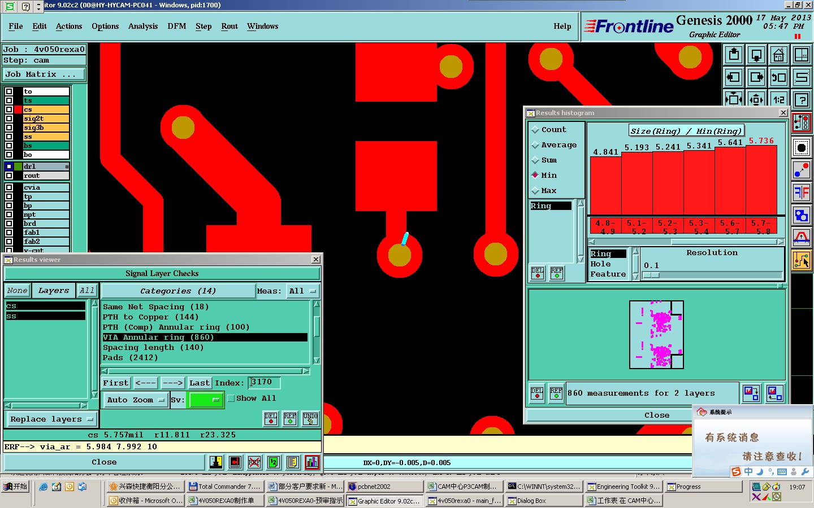Click the histogram icon in Results viewer
814x508 pixels.
click(312, 462)
